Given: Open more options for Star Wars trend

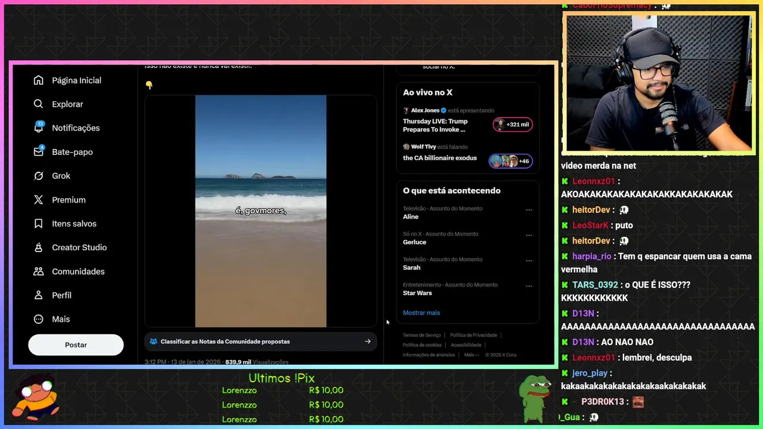Looking at the screenshot, I should [x=529, y=286].
